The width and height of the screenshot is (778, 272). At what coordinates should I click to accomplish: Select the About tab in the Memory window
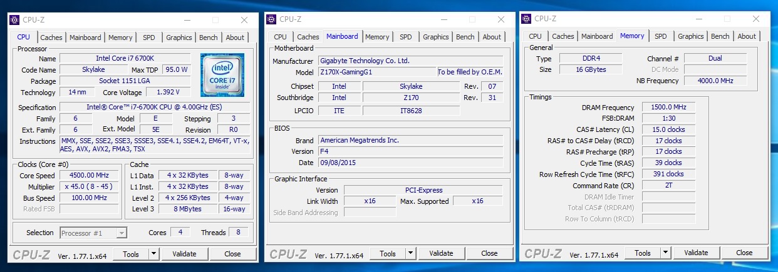(x=747, y=36)
